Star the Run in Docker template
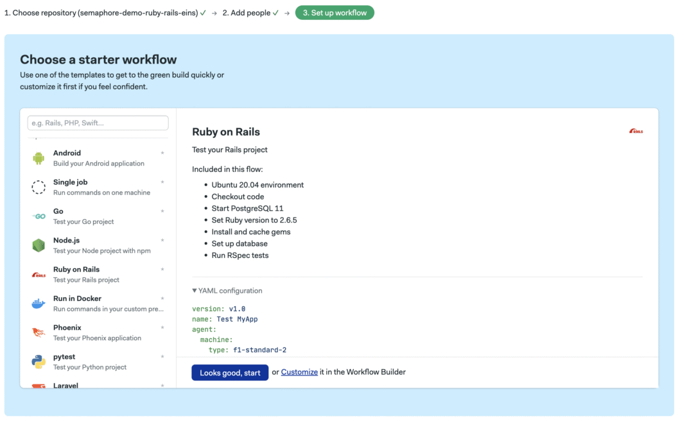This screenshot has width=678, height=421. (x=162, y=298)
